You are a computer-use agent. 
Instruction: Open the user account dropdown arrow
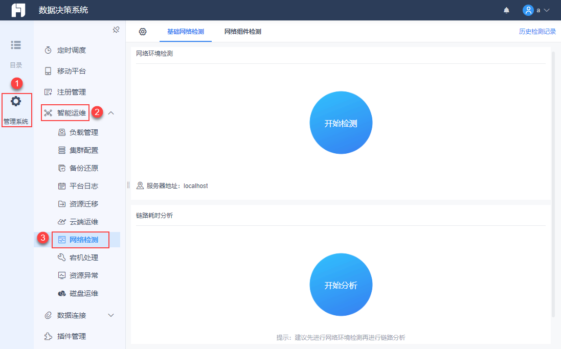click(x=546, y=10)
